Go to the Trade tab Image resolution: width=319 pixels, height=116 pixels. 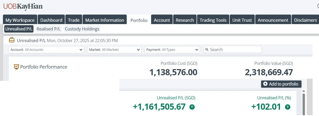click(x=74, y=20)
